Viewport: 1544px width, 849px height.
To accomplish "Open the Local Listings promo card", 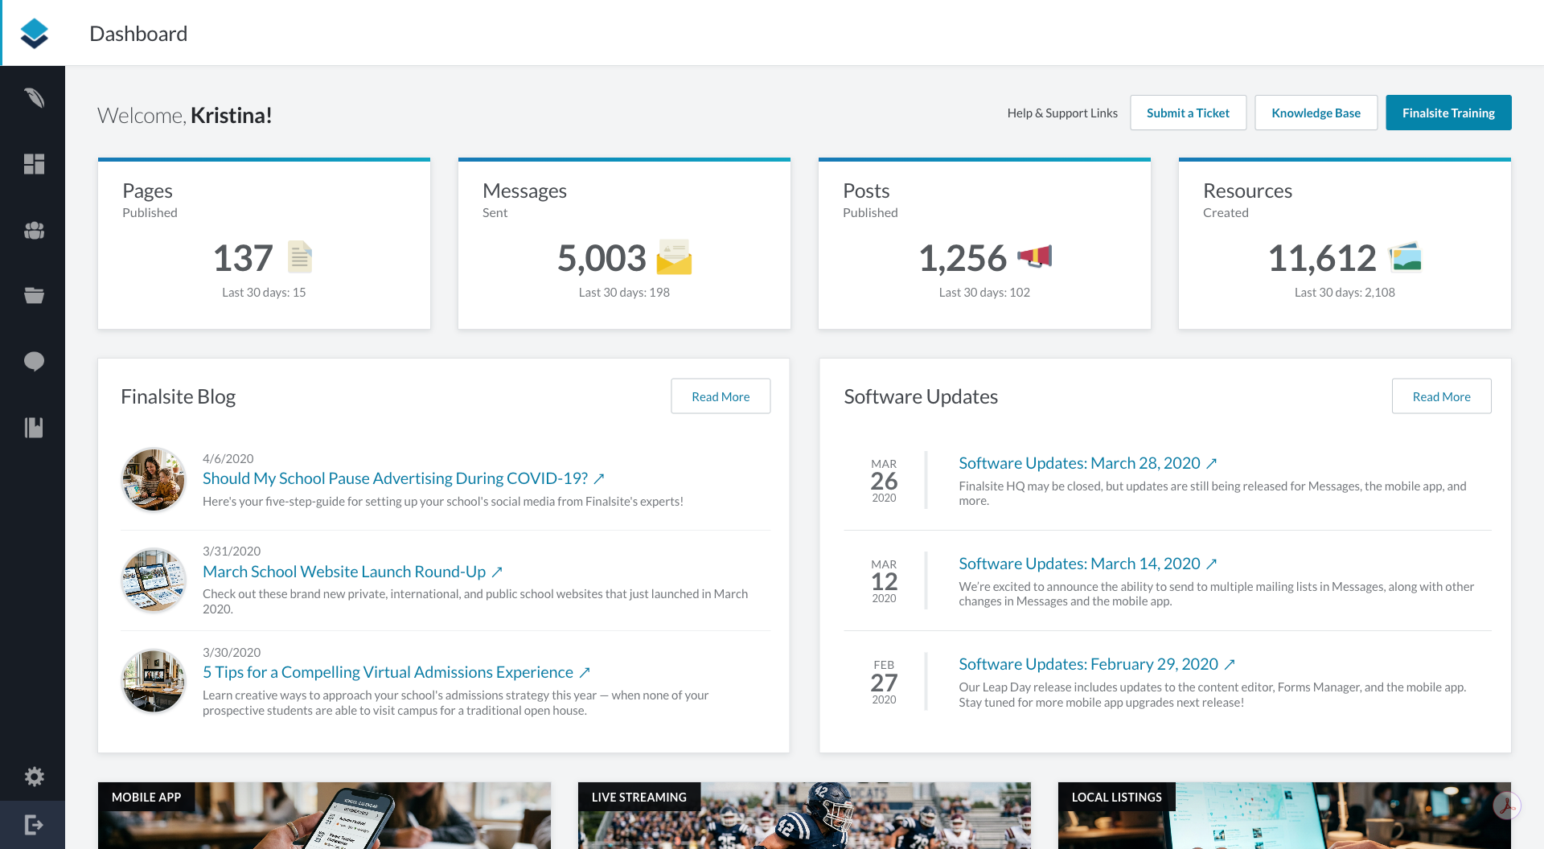I will click(1284, 815).
